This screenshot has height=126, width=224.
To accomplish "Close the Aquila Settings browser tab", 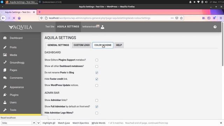I will point(34,12).
